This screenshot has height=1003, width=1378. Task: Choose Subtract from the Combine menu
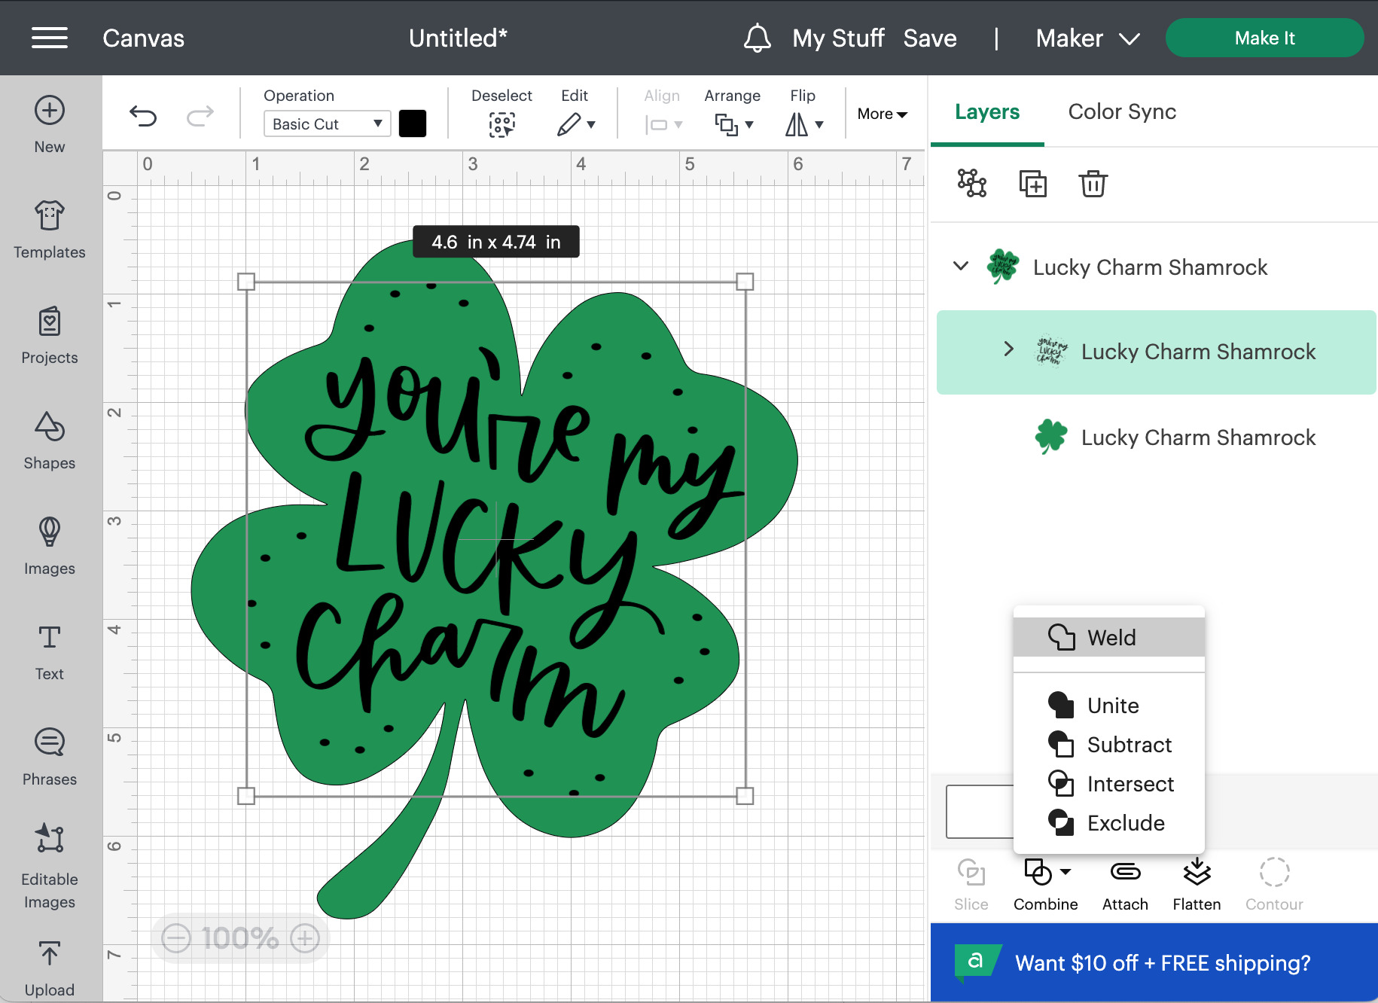pos(1109,745)
